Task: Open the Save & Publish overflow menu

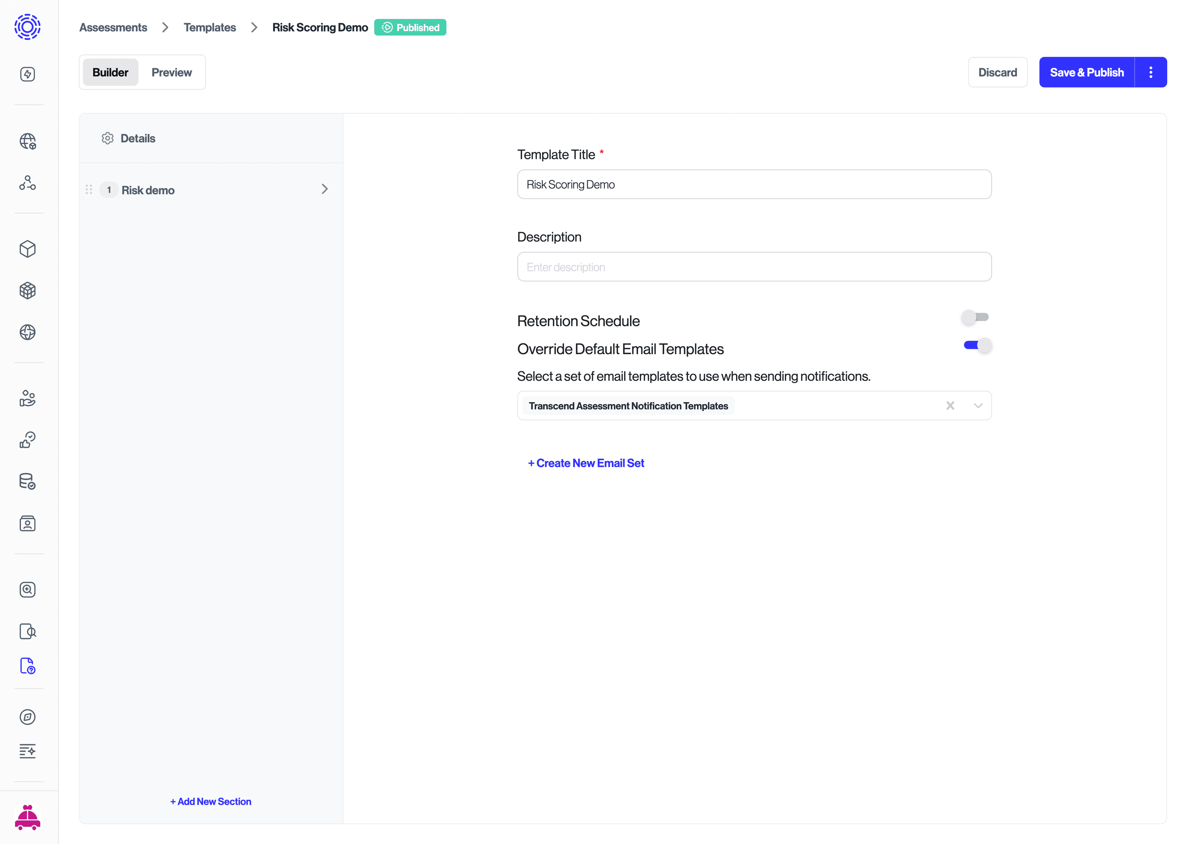Action: coord(1151,72)
